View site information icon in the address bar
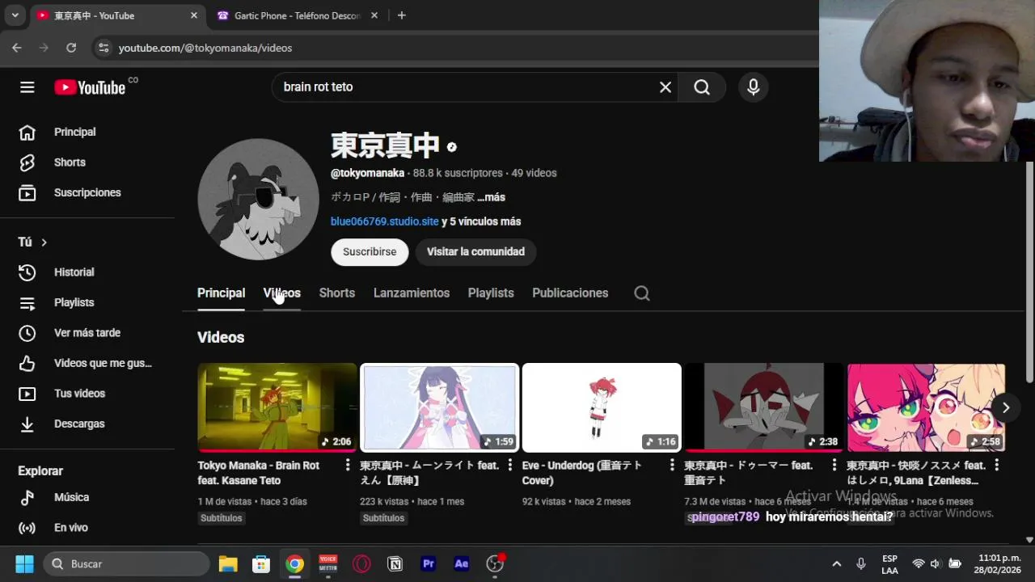This screenshot has height=582, width=1035. 103,48
